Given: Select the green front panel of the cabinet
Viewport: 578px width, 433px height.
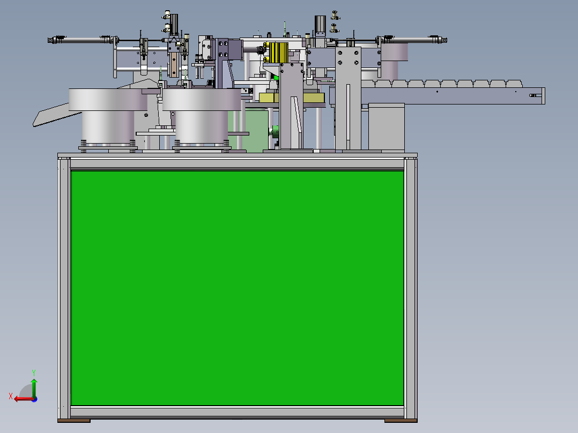Looking at the screenshot, I should [x=237, y=288].
